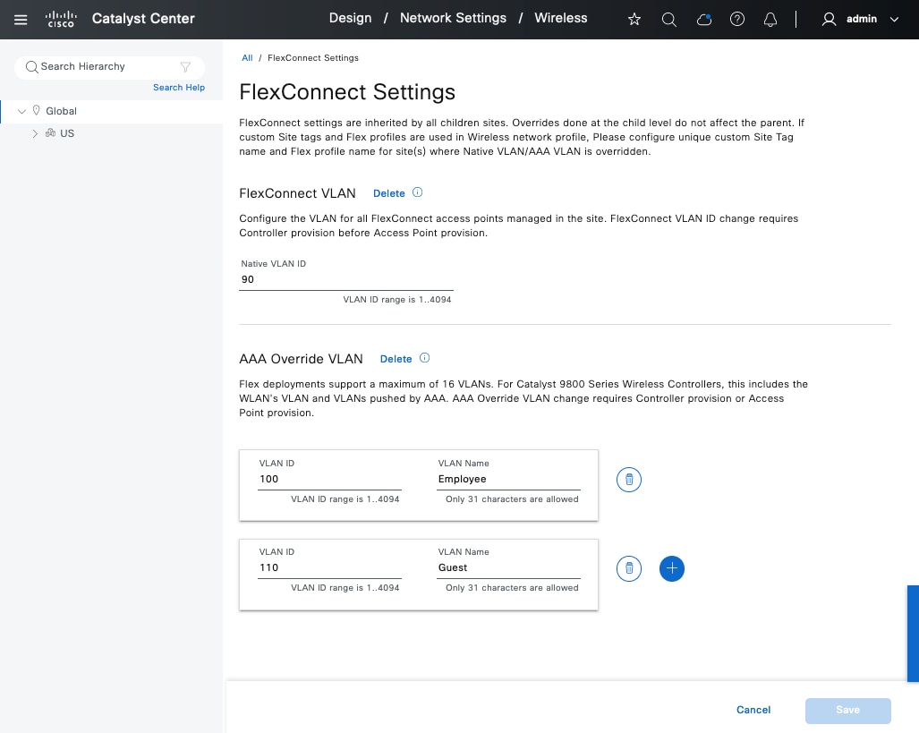Delete the Guest VLAN row
This screenshot has height=733, width=919.
pos(629,568)
